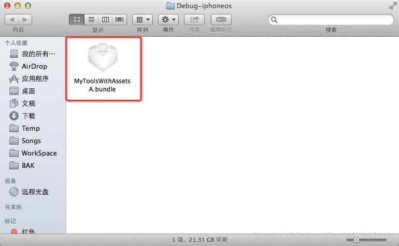Open Desktop (桌面) in sidebar
399x246 pixels.
(22, 91)
